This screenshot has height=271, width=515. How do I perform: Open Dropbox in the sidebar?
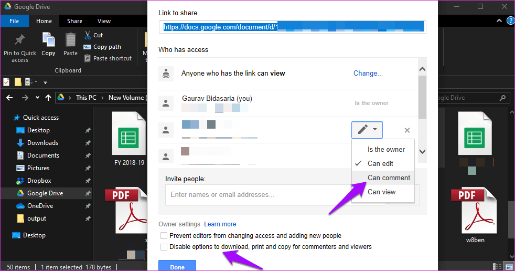[x=39, y=181]
